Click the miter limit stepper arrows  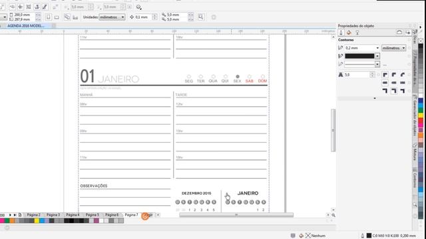tap(372, 75)
